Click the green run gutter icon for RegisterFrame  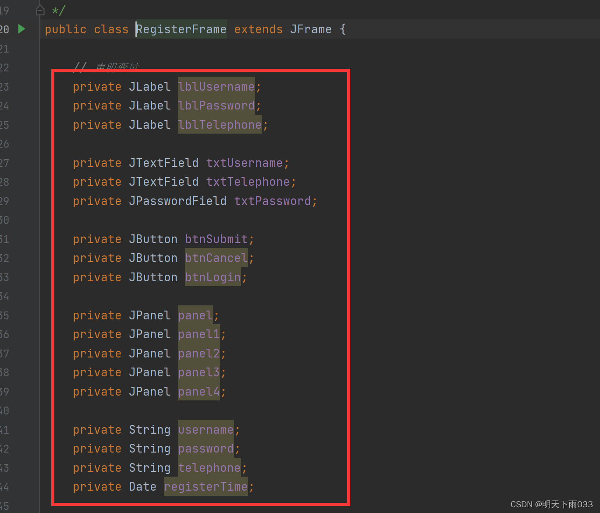(x=21, y=29)
